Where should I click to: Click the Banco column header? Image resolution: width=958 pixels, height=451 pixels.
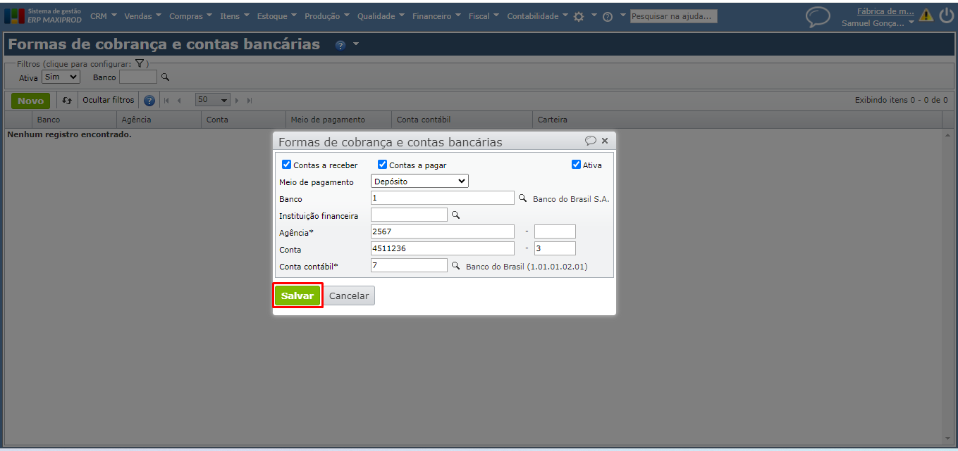74,120
